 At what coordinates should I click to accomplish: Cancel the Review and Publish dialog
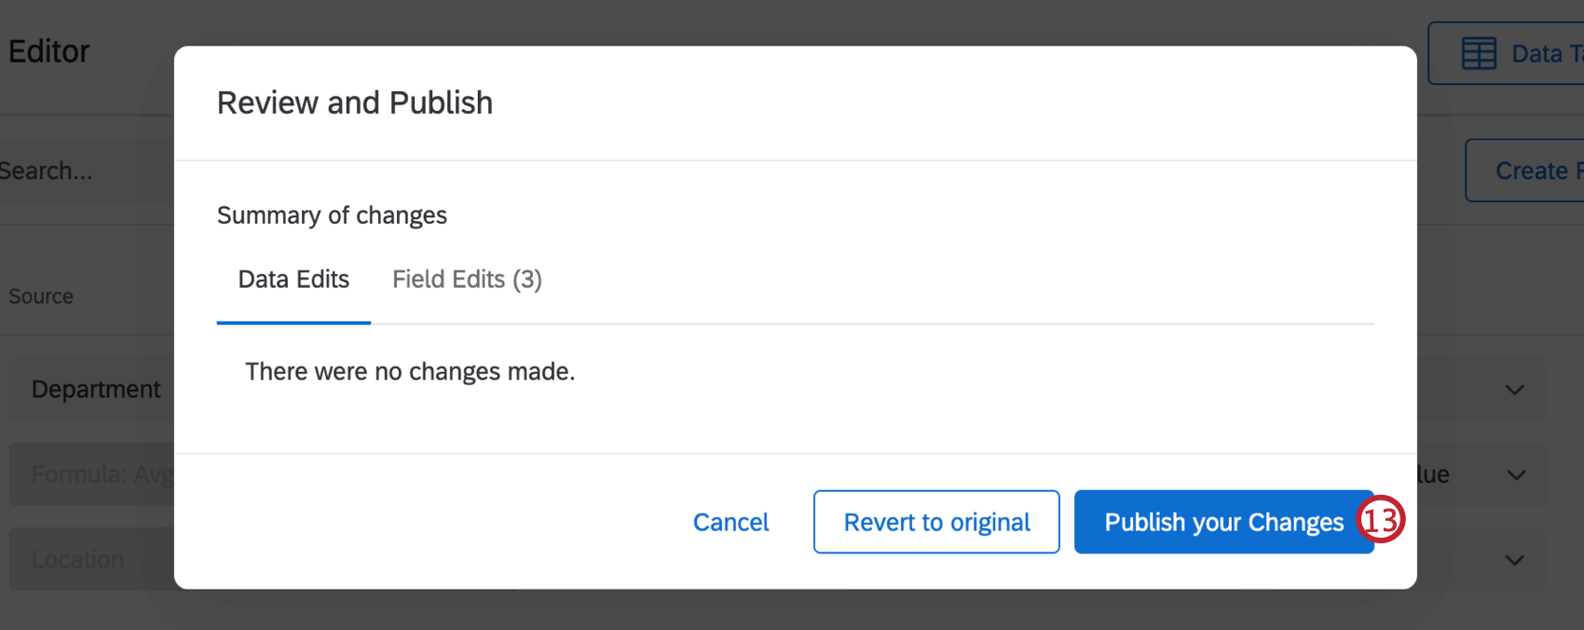pyautogui.click(x=731, y=522)
